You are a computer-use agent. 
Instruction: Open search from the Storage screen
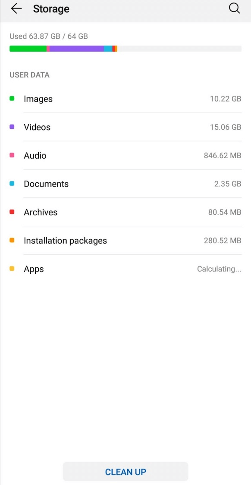tap(234, 8)
